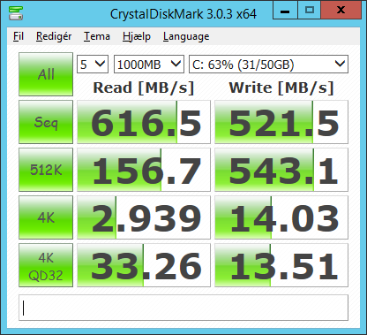Select the 512K read result 156.7
Viewport: 367px width, 335px height.
[144, 170]
